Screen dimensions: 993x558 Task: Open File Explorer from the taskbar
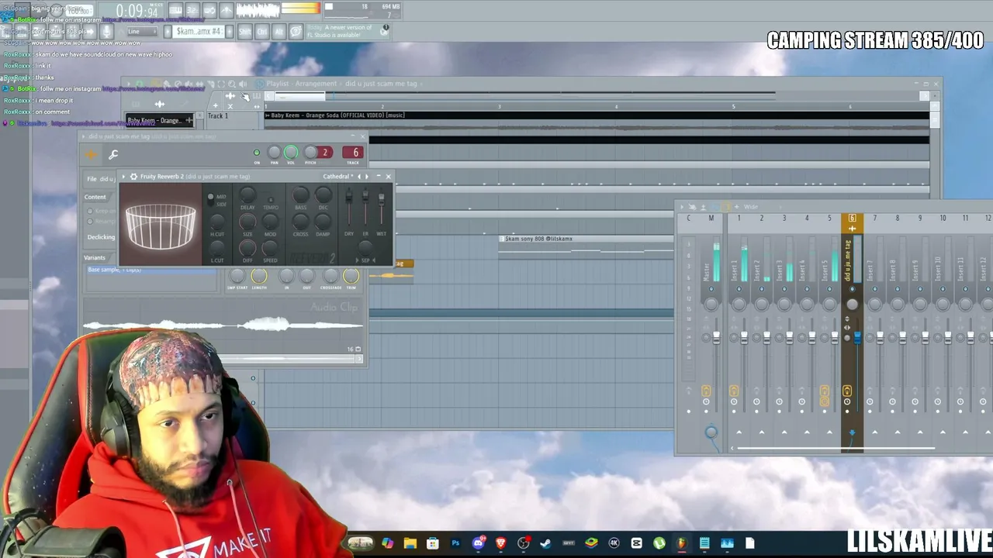click(410, 543)
